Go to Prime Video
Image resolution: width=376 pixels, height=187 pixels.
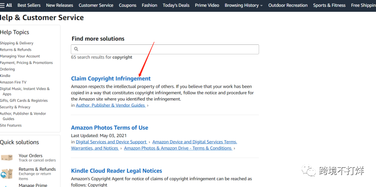click(207, 5)
